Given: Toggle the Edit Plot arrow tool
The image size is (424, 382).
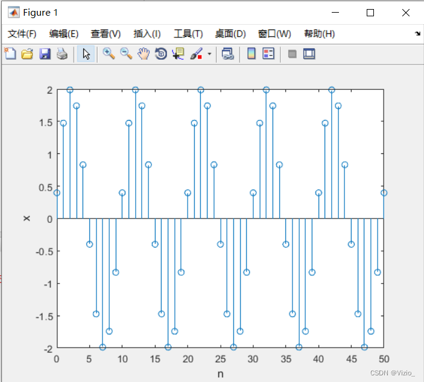Looking at the screenshot, I should 86,54.
